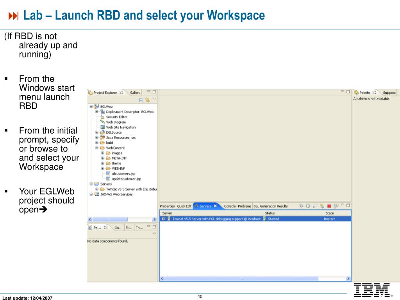400x300 pixels.
Task: Expand the theme folder
Action: (103, 163)
